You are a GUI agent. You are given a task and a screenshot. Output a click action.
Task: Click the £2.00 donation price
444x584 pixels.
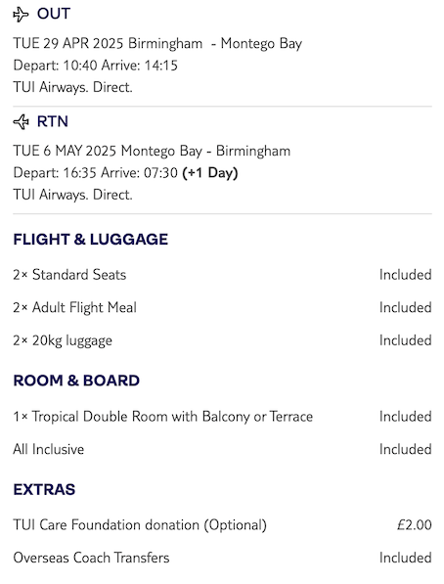(x=415, y=525)
